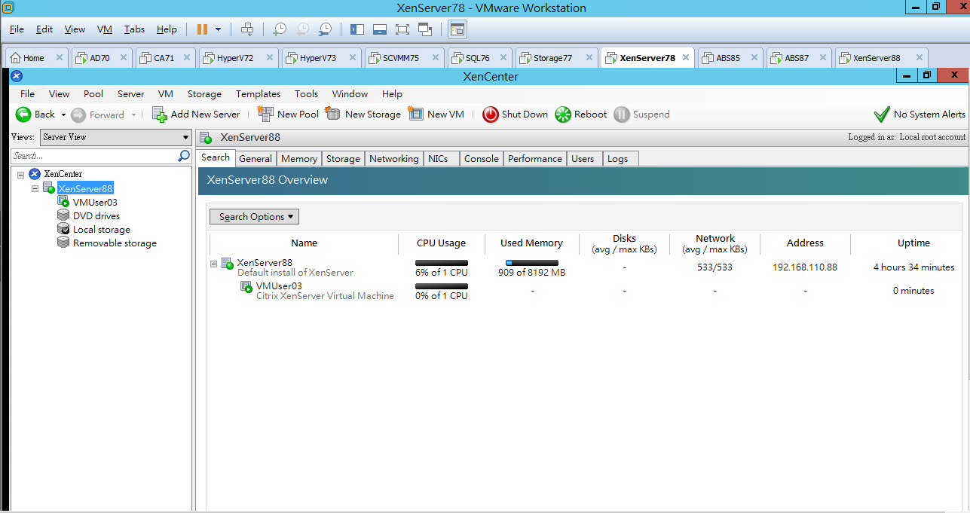Click the VMUser03 row in overview table
This screenshot has width=970, height=513.
pyautogui.click(x=584, y=291)
